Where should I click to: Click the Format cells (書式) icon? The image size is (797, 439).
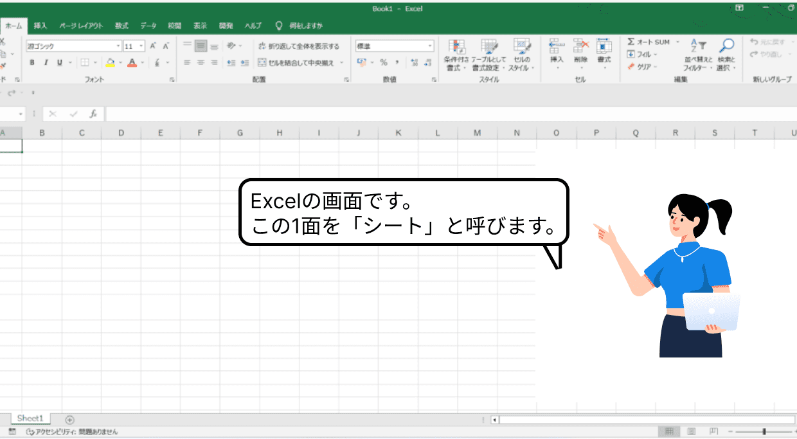(x=604, y=46)
